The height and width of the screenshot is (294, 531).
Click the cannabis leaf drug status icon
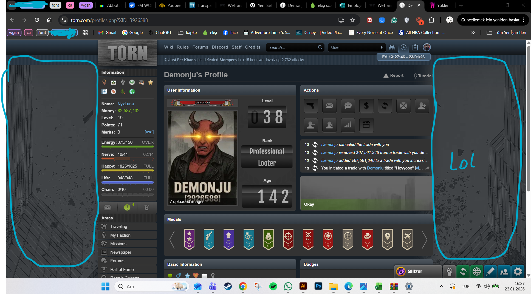click(x=123, y=92)
